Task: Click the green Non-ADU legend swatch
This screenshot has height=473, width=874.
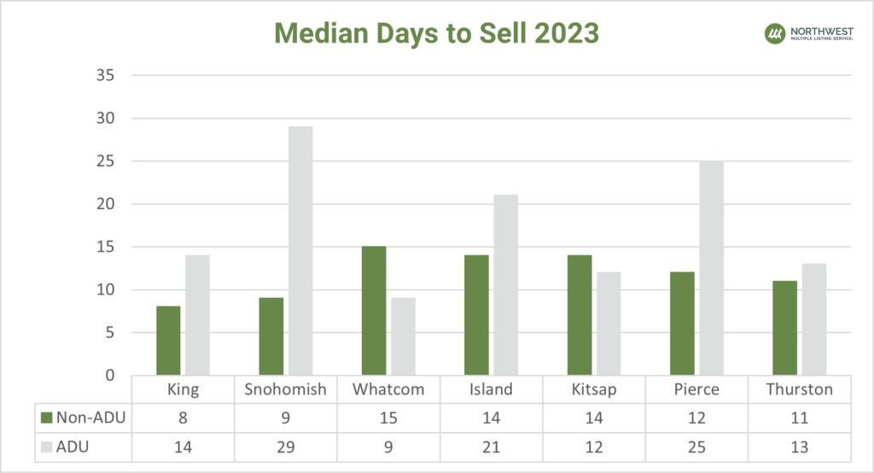Action: pyautogui.click(x=46, y=418)
